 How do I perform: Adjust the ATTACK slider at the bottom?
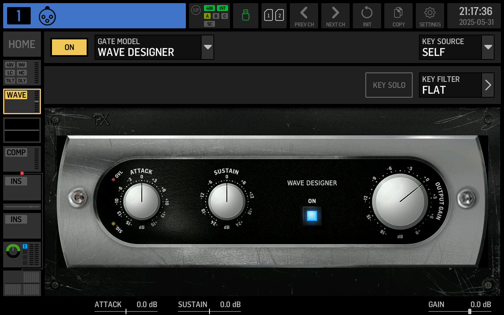[126, 310]
